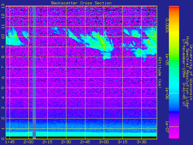
Task: Click the 3:15 time axis label
Action: pyautogui.click(x=123, y=142)
